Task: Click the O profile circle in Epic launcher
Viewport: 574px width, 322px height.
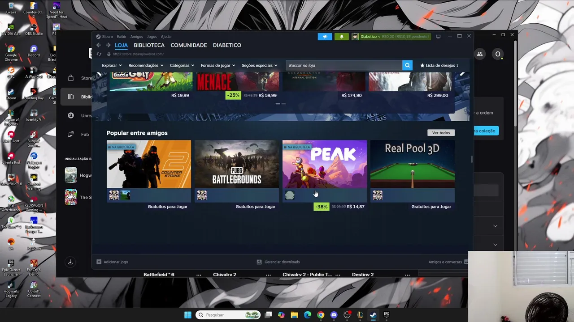Action: (x=497, y=54)
